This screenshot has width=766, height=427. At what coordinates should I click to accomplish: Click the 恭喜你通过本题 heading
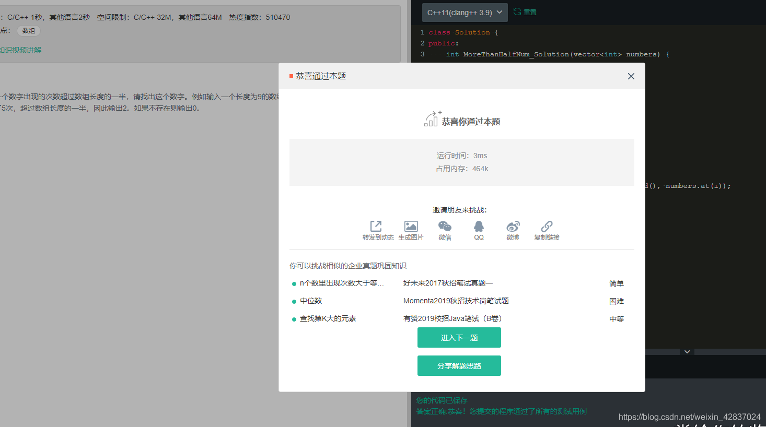(471, 122)
